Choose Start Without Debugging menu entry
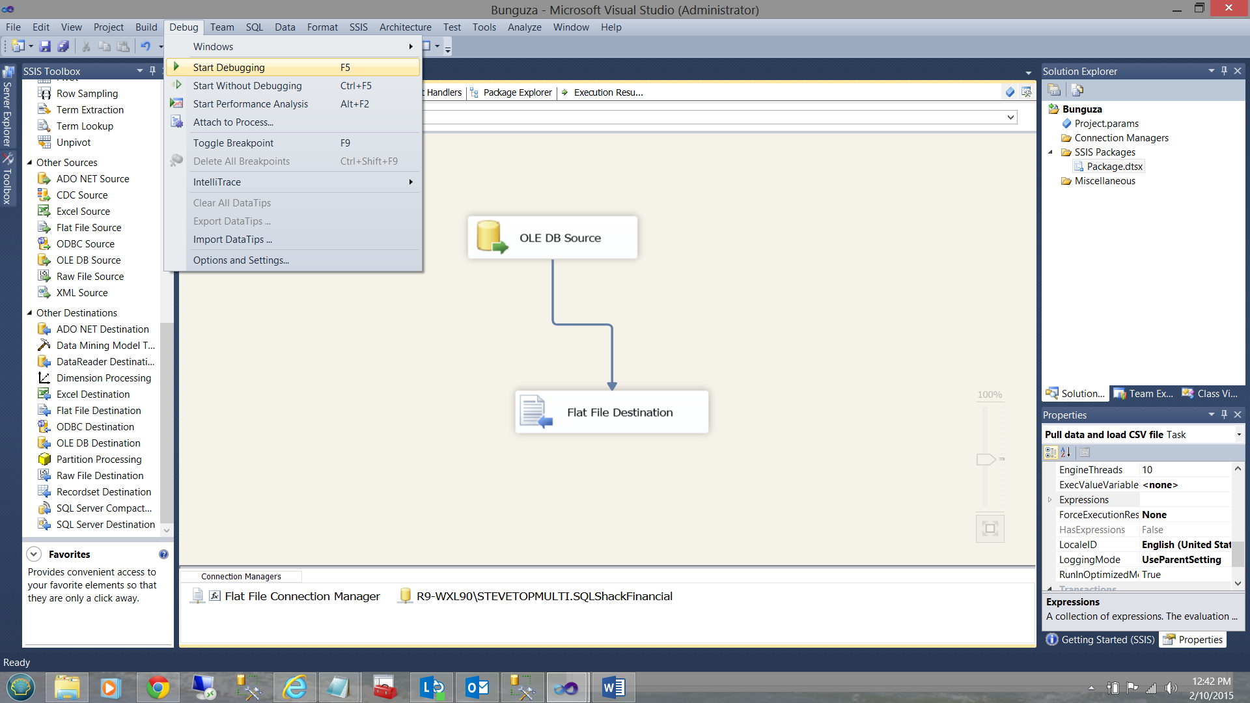This screenshot has width=1250, height=703. click(x=247, y=86)
